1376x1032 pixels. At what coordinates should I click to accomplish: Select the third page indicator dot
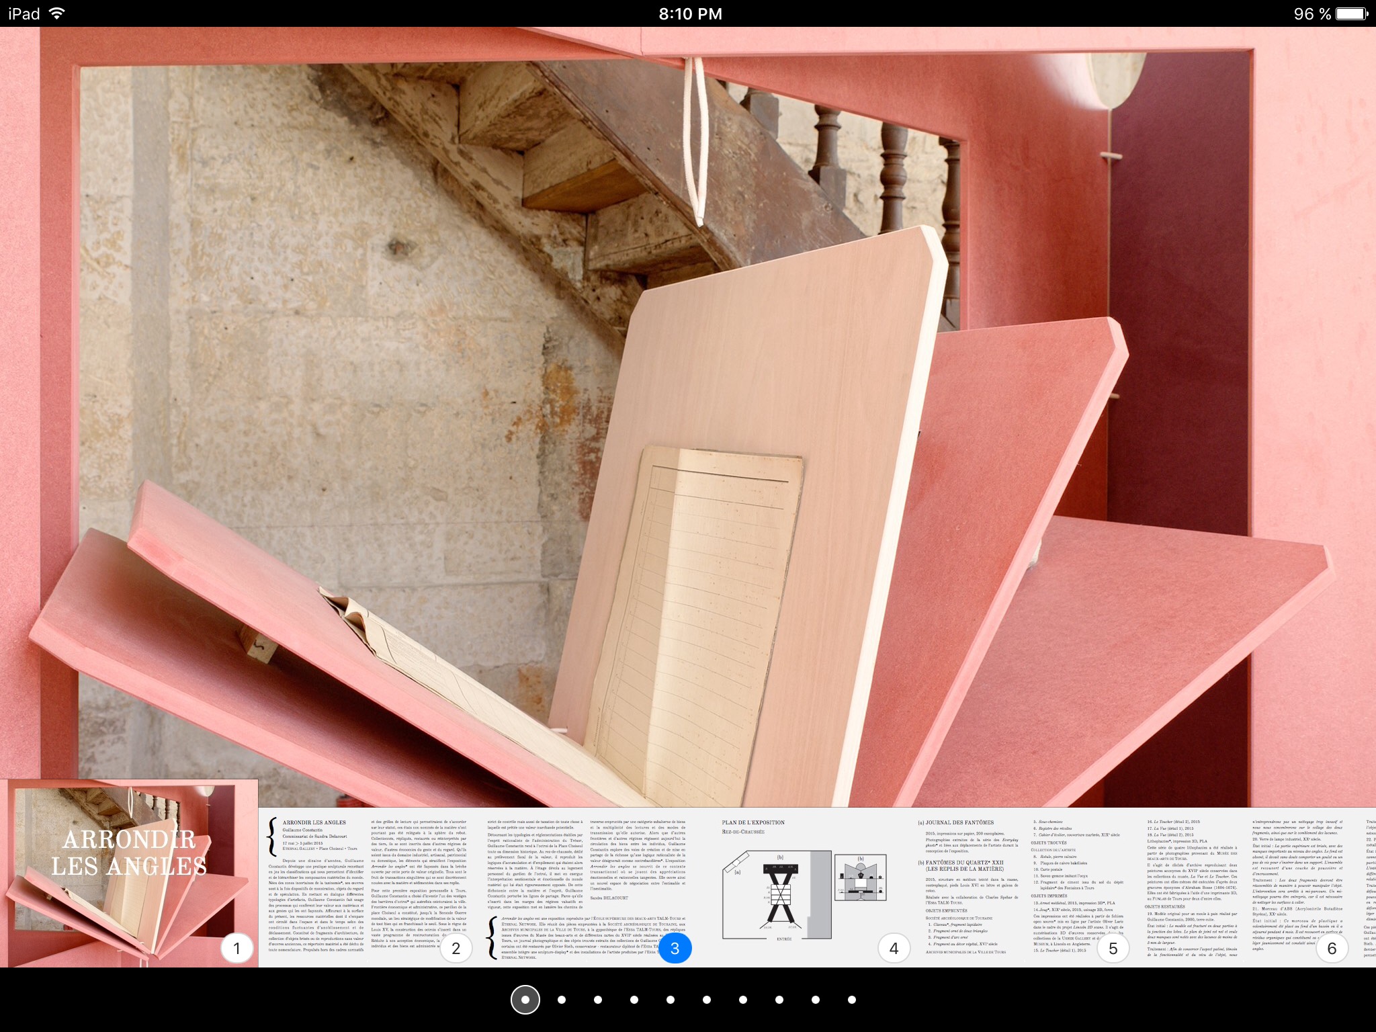click(598, 1000)
